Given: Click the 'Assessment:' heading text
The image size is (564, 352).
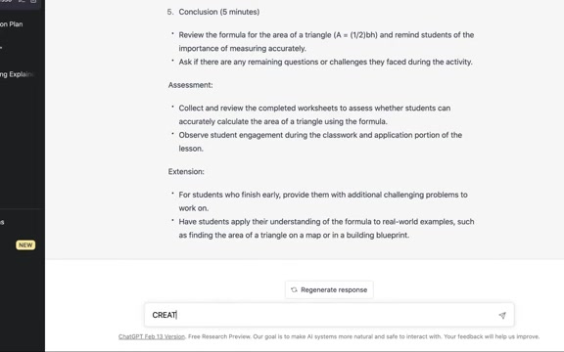Looking at the screenshot, I should tap(190, 85).
